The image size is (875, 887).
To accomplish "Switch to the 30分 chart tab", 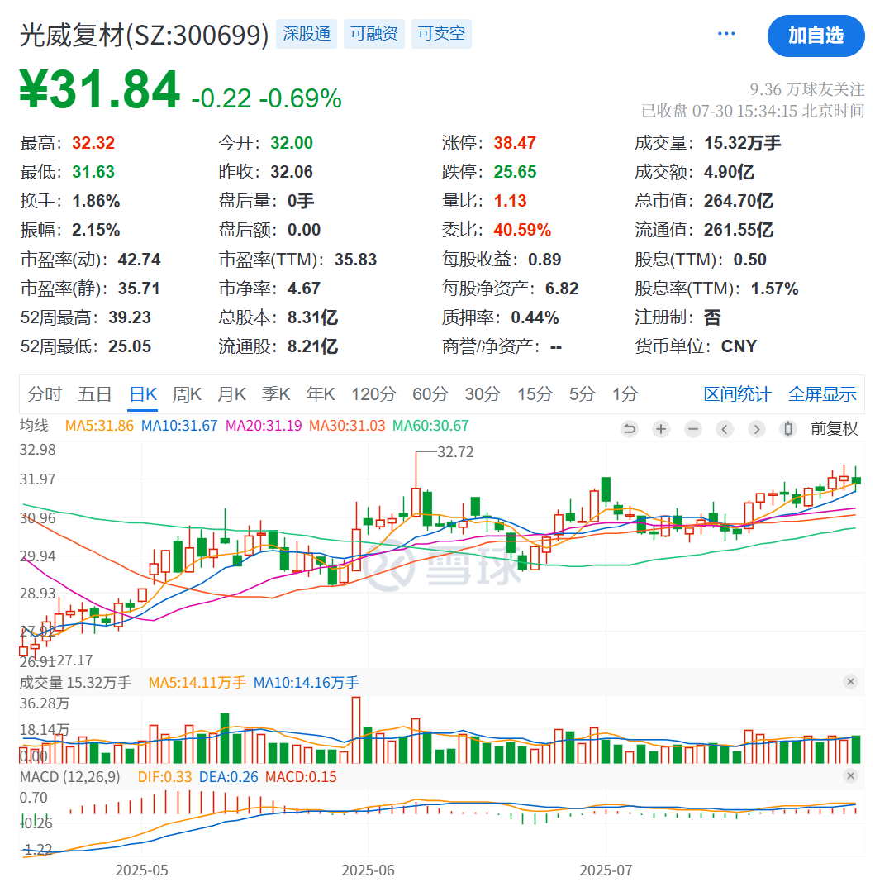I will [x=483, y=394].
